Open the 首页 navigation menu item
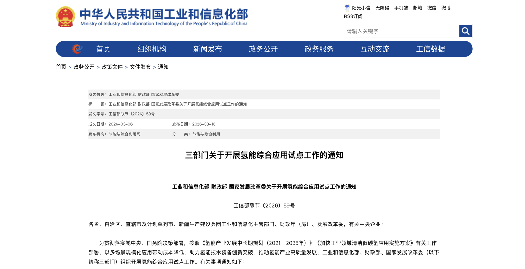This screenshot has width=525, height=269. click(103, 49)
